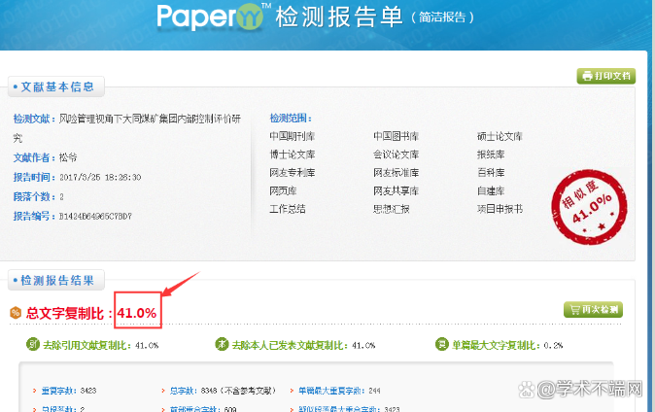Click the 检测文献 label
This screenshot has height=412, width=655.
point(34,119)
